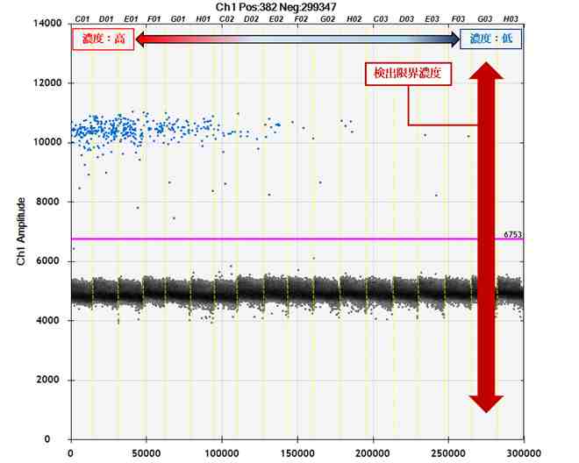
Task: Click the C01 well label
Action: click(x=82, y=18)
